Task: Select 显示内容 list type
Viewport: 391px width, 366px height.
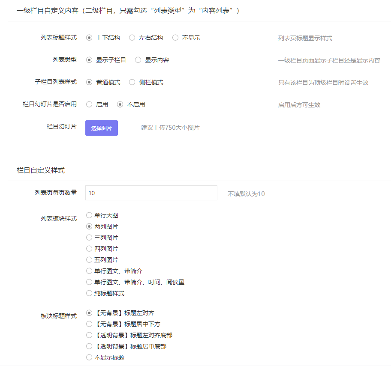Action: coord(138,60)
